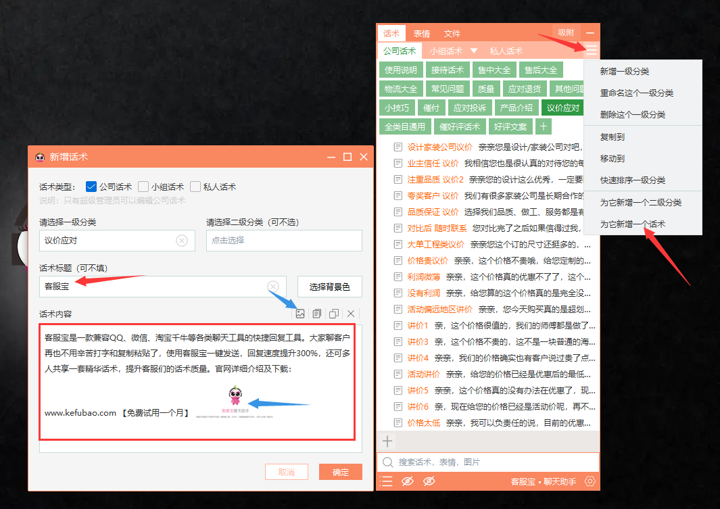Open the 接待话术 category
This screenshot has width=720, height=509.
point(448,70)
